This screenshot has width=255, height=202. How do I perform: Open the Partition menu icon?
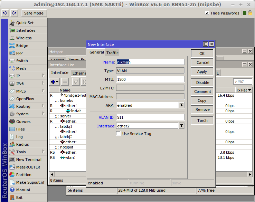12,175
